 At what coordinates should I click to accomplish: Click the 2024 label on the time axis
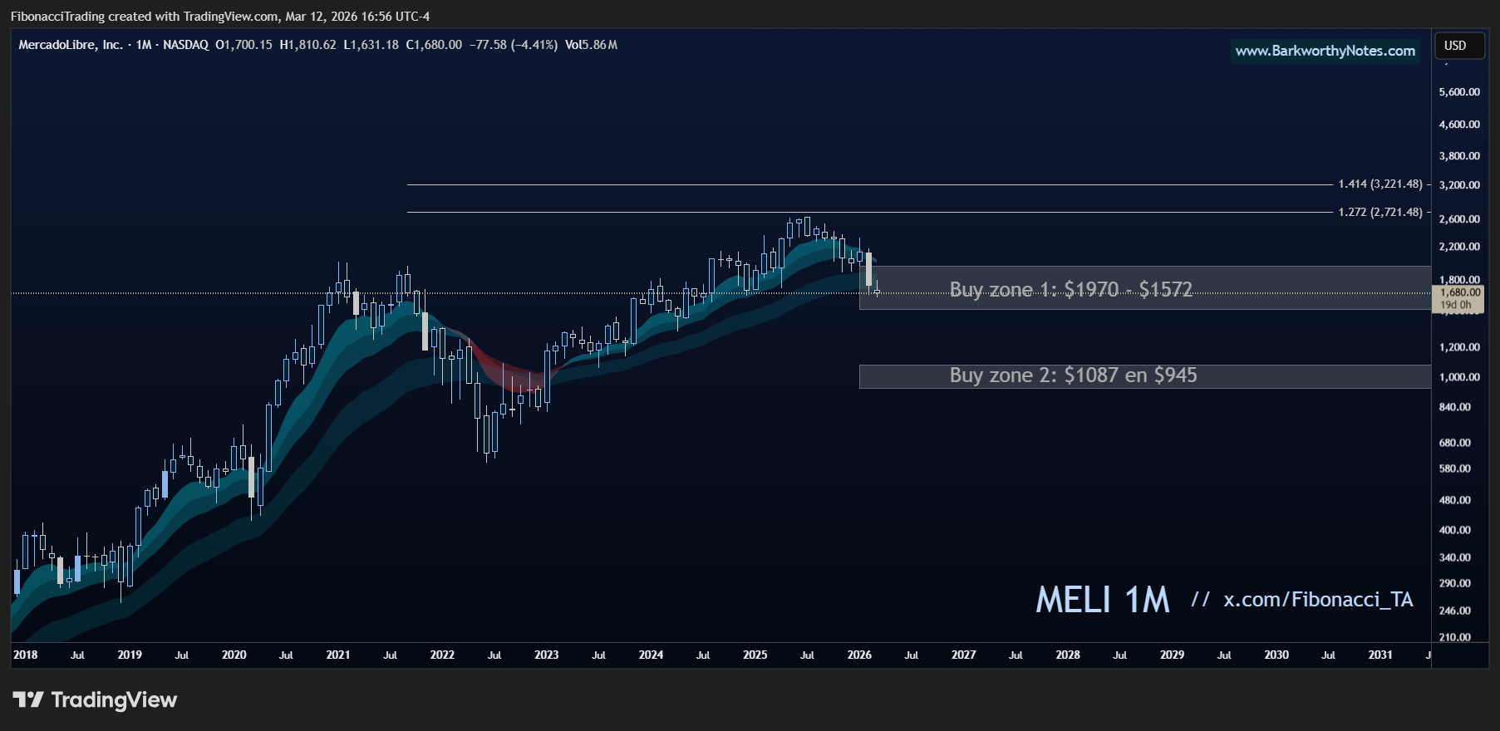[x=651, y=655]
